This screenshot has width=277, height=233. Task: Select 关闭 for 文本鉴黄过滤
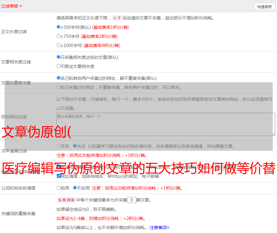[x=75, y=146]
